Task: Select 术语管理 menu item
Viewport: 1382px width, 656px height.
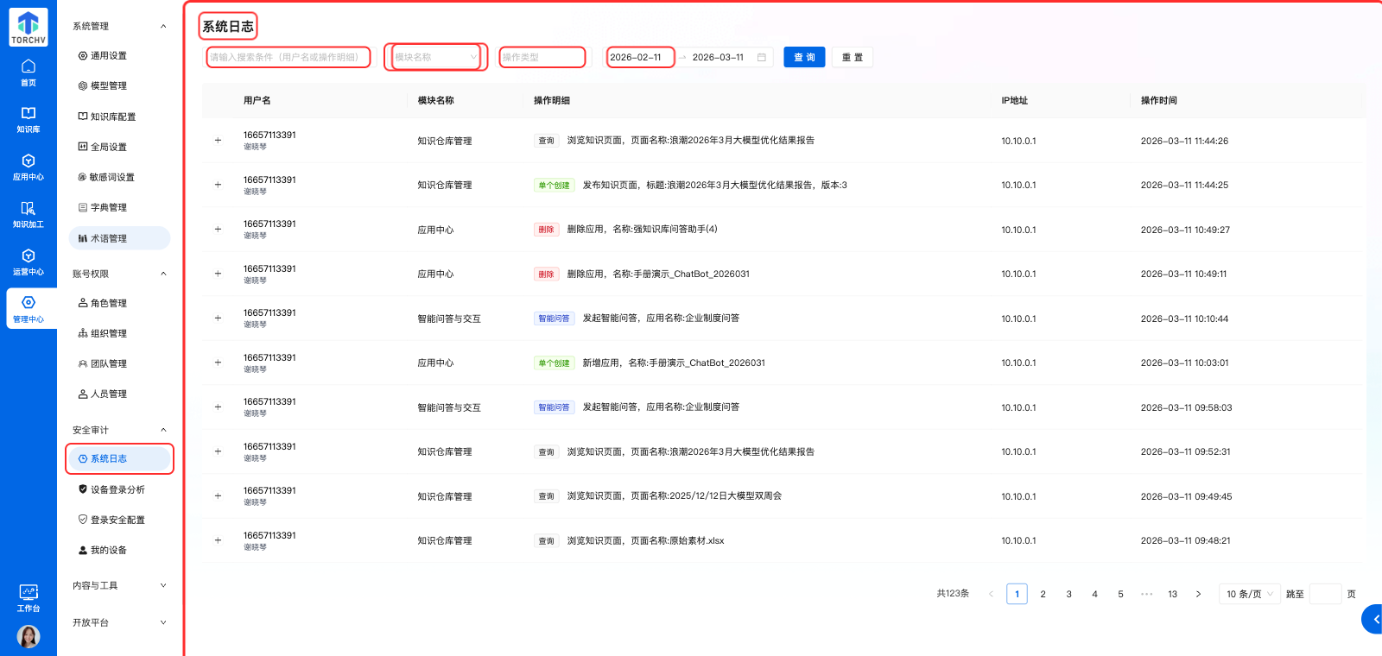Action: [x=119, y=238]
